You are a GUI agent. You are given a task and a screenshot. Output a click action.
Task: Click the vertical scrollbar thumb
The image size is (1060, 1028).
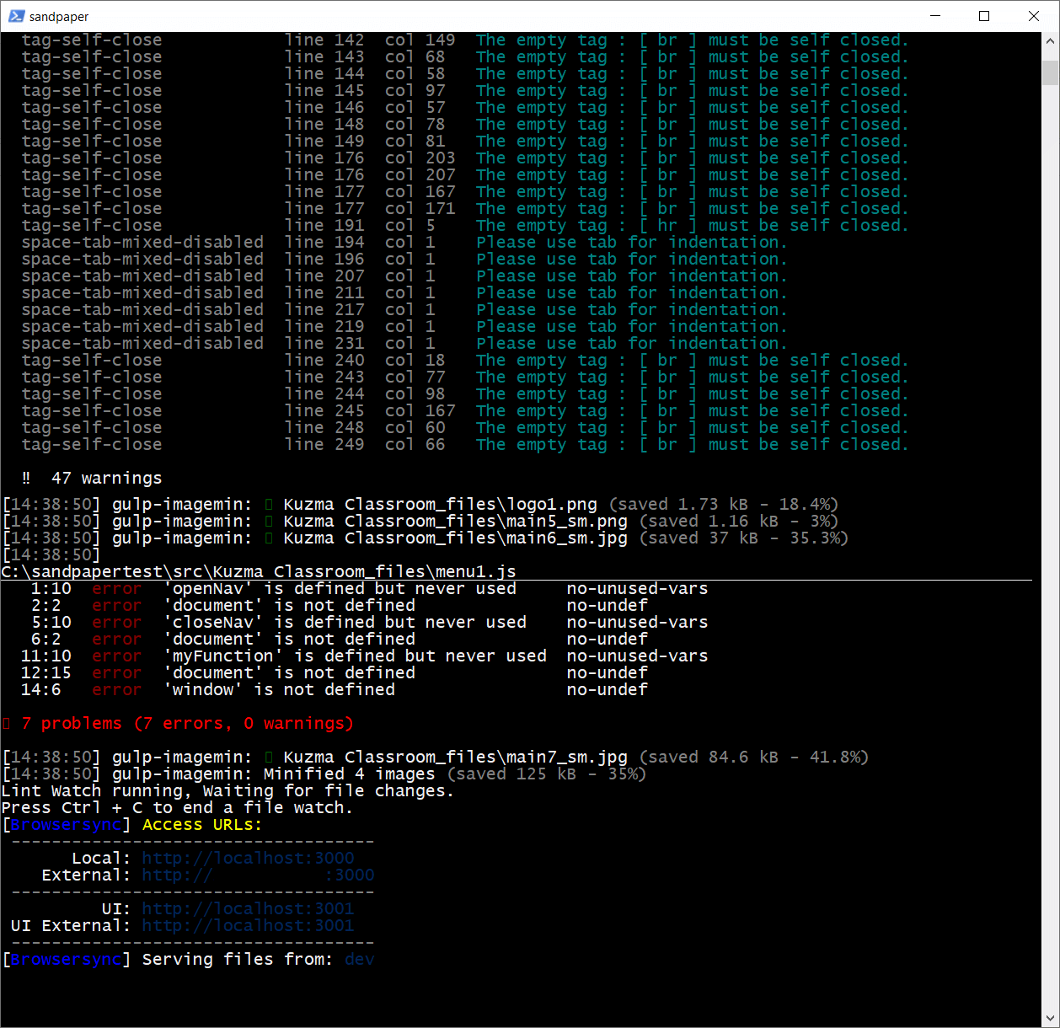pos(1050,72)
